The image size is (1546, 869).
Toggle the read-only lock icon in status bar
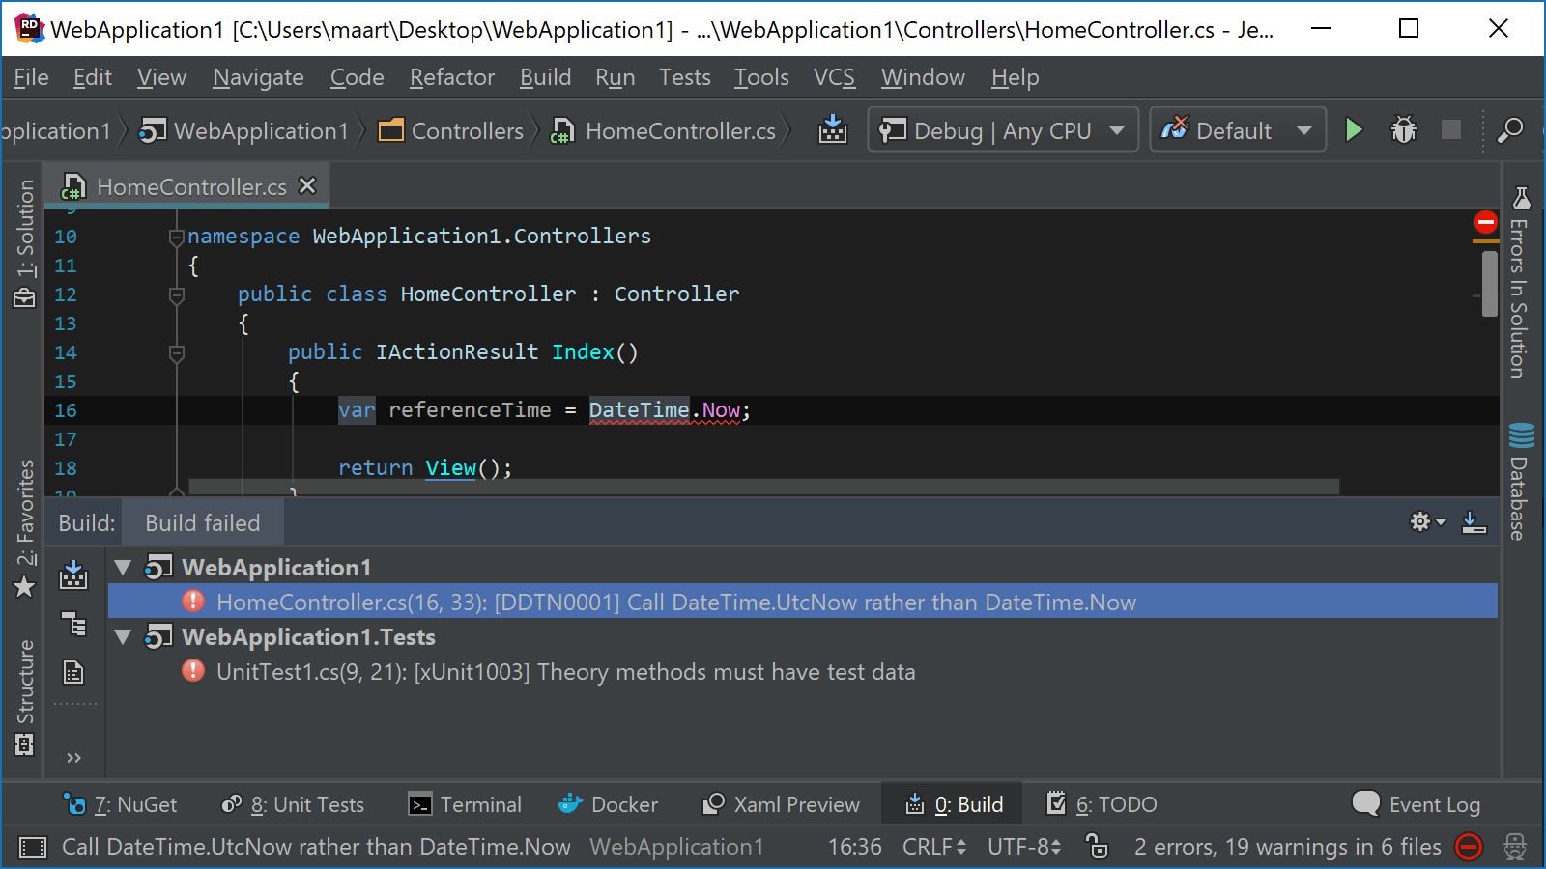[x=1097, y=846]
